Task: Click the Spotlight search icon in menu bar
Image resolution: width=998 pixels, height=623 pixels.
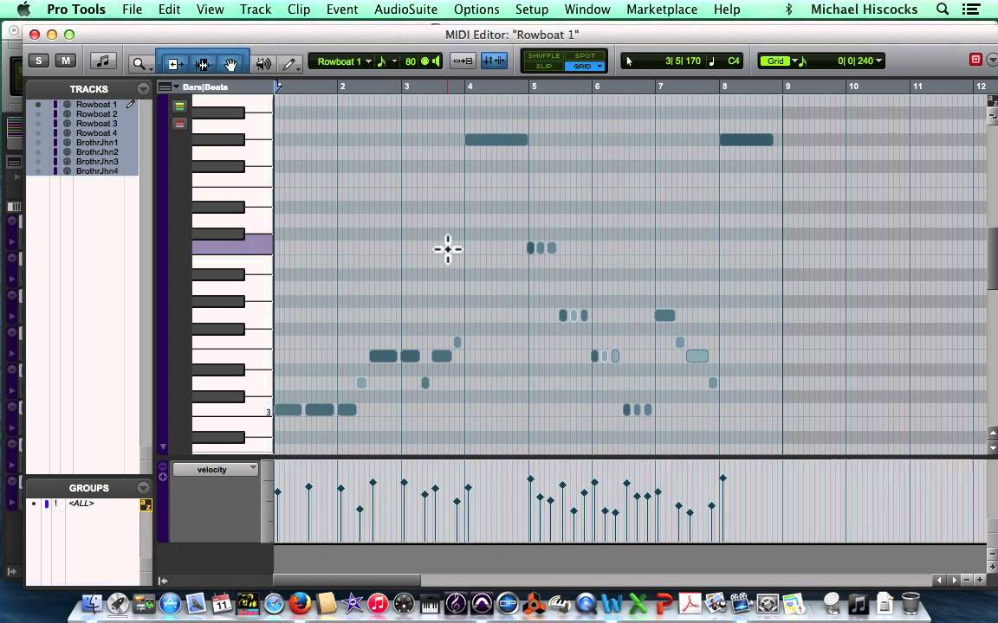Action: pos(943,10)
